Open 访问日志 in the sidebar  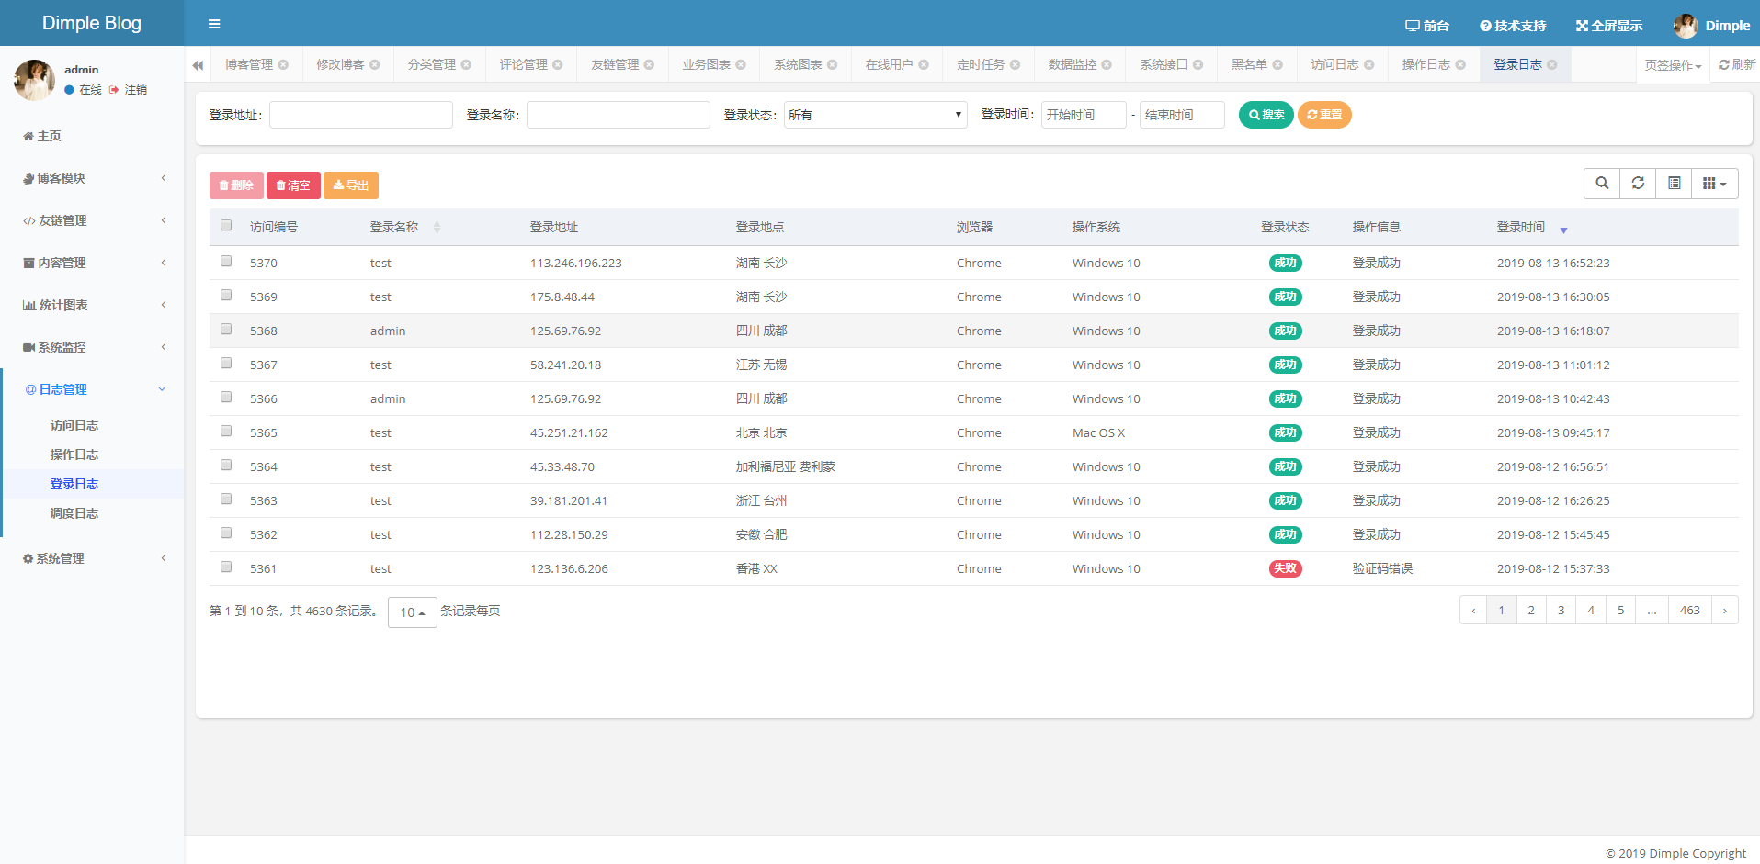74,425
